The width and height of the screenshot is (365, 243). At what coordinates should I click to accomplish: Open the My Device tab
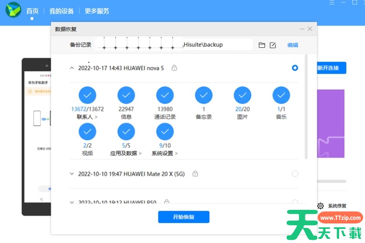[61, 11]
